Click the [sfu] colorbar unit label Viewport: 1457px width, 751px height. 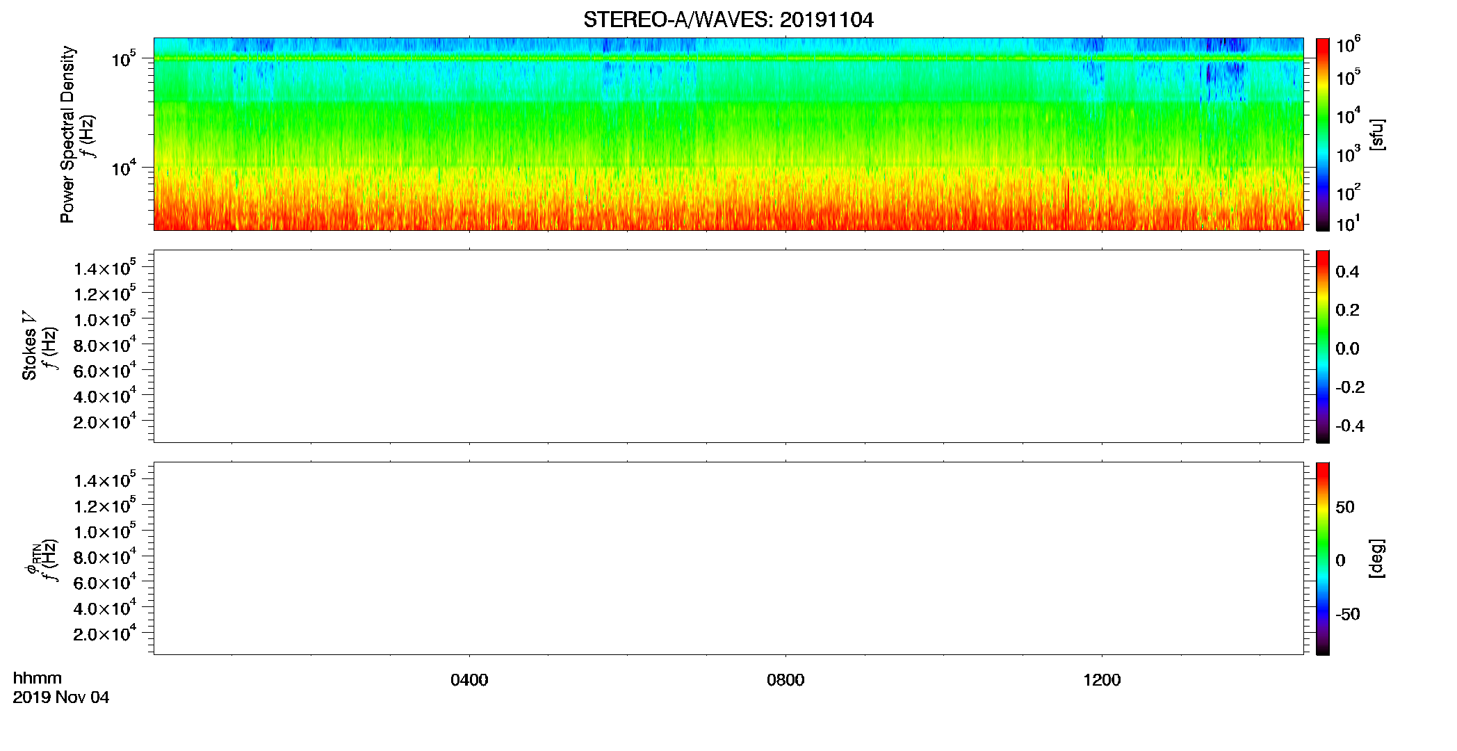[1377, 134]
